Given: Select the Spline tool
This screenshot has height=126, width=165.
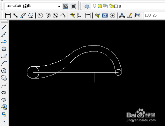Looking at the screenshot, I should coord(4,85).
